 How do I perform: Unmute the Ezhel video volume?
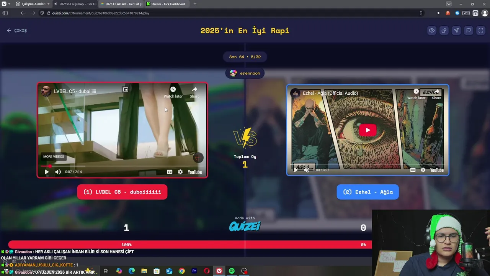point(306,169)
